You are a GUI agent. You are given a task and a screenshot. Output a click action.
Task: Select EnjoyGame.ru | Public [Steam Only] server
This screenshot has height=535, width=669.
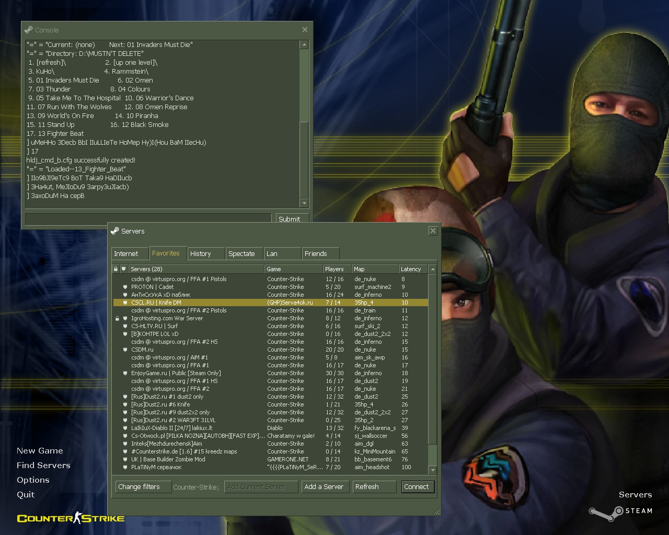click(271, 373)
